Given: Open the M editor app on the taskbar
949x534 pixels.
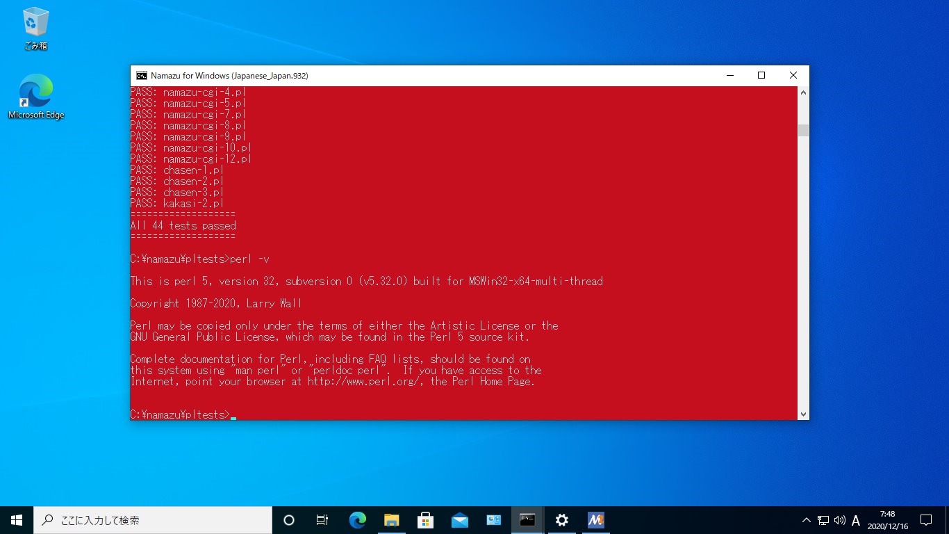Looking at the screenshot, I should tap(595, 520).
